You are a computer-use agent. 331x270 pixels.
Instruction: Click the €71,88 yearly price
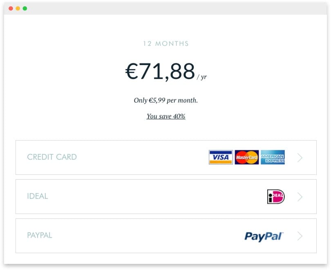point(160,71)
